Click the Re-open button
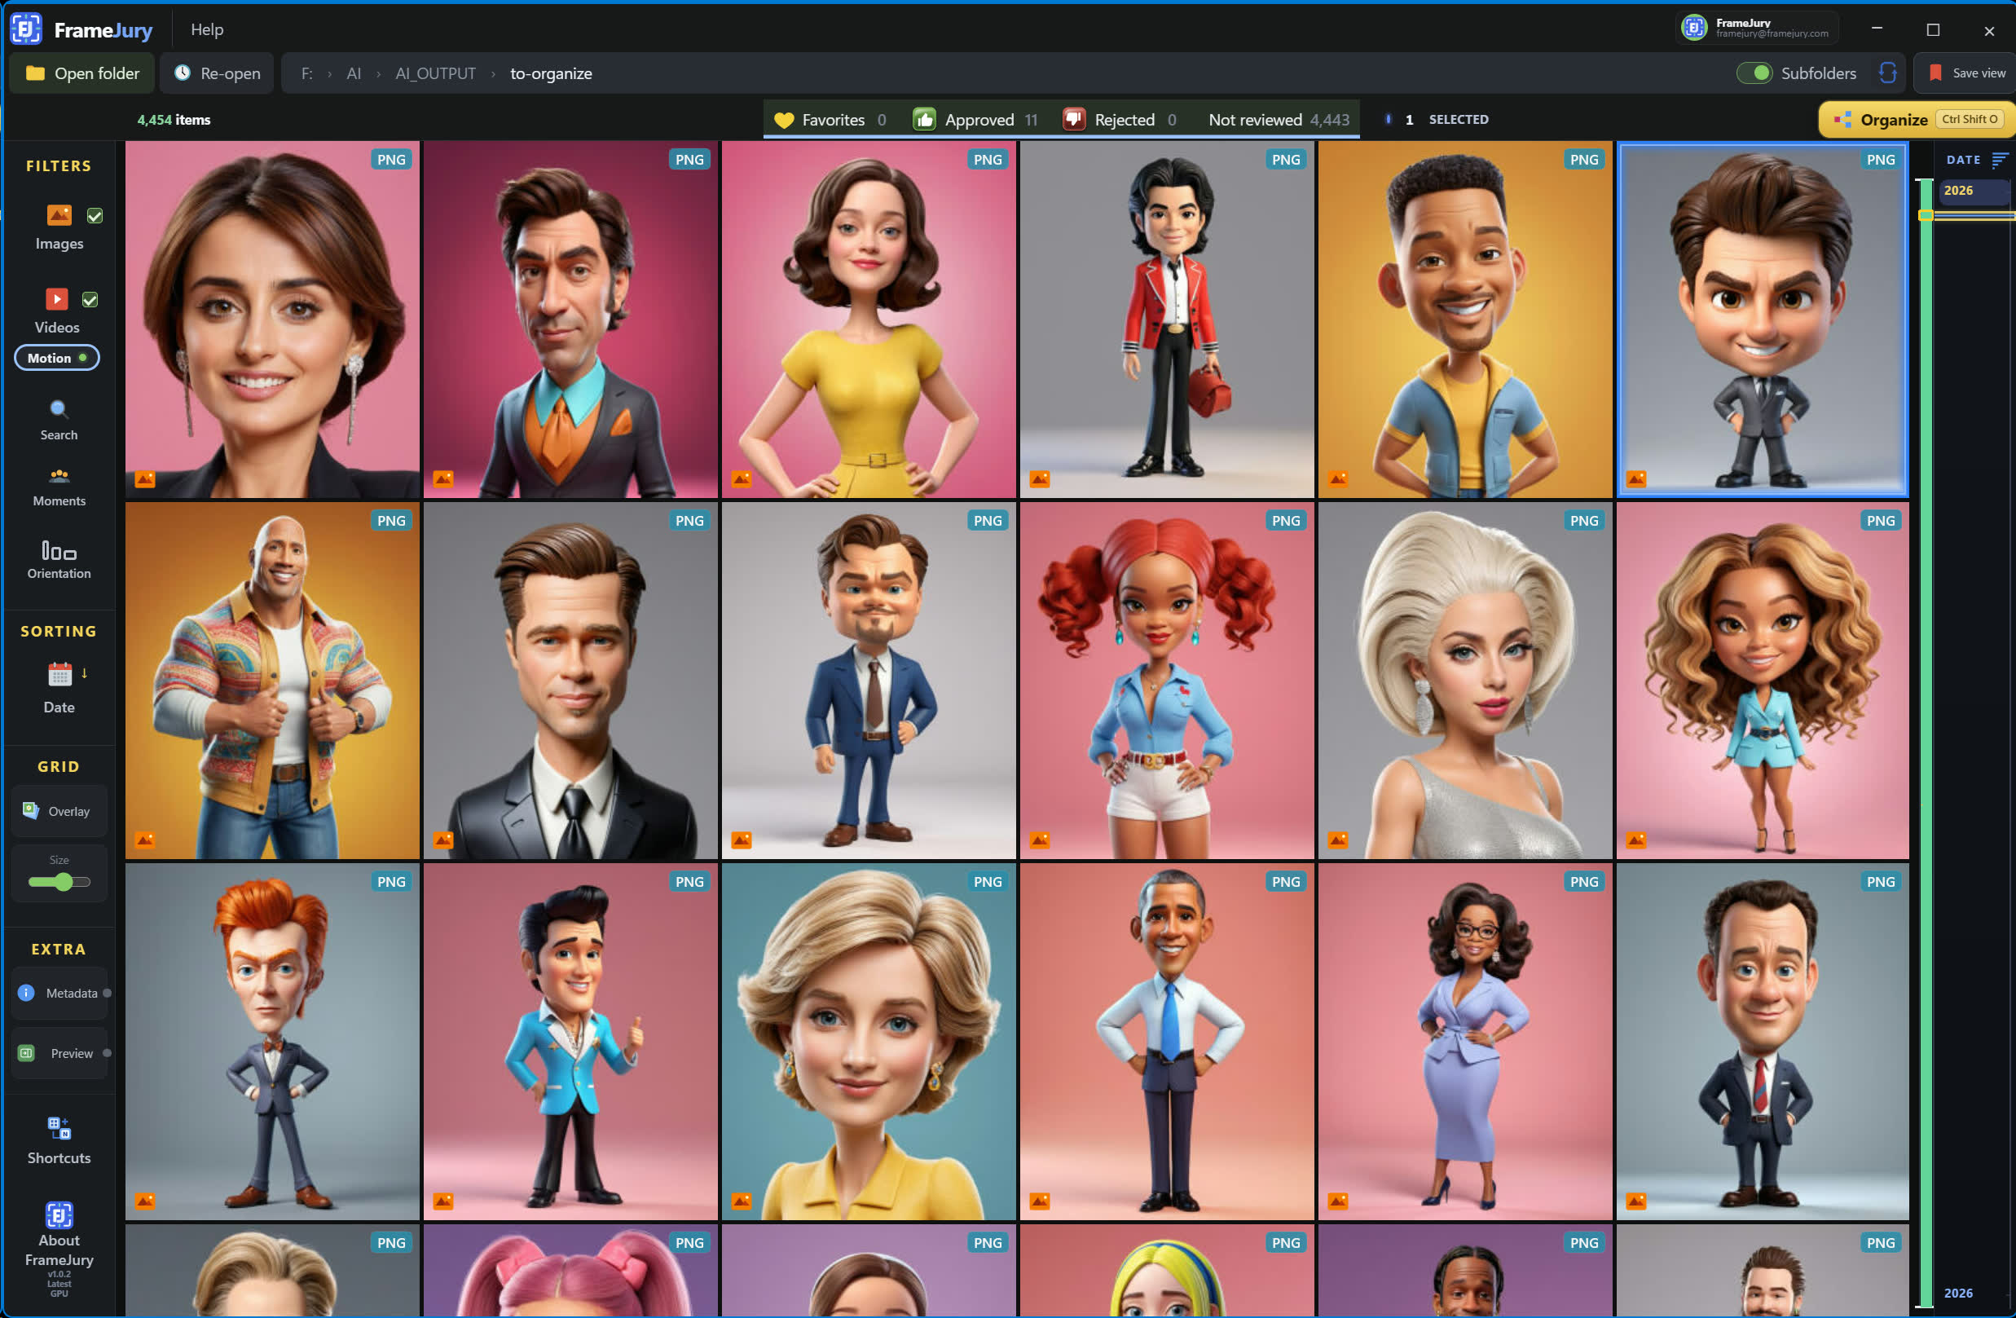This screenshot has height=1318, width=2016. click(218, 73)
